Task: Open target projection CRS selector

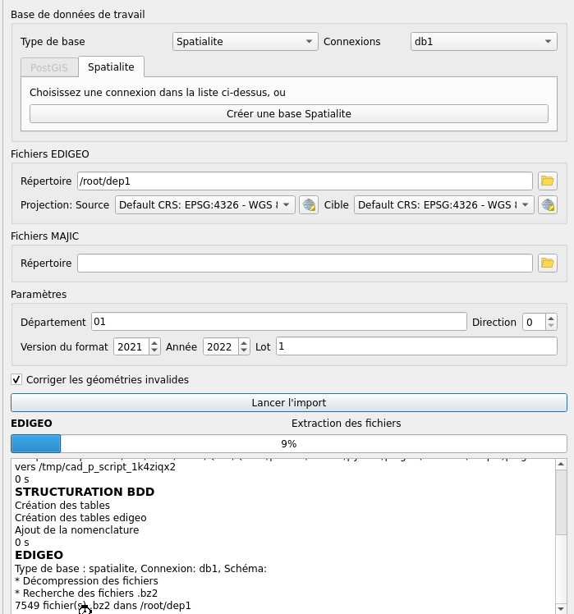Action: pyautogui.click(x=548, y=205)
